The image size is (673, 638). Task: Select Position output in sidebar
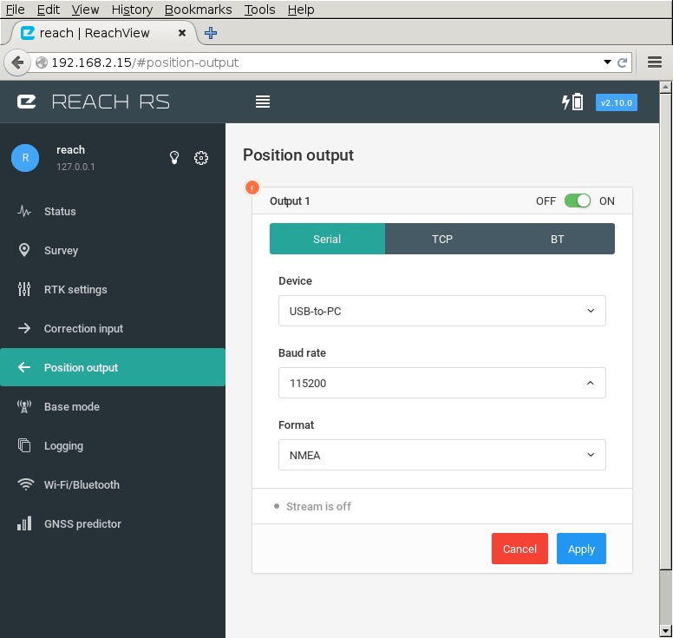[x=113, y=367]
